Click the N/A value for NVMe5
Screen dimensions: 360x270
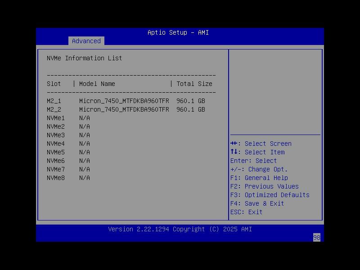click(85, 152)
